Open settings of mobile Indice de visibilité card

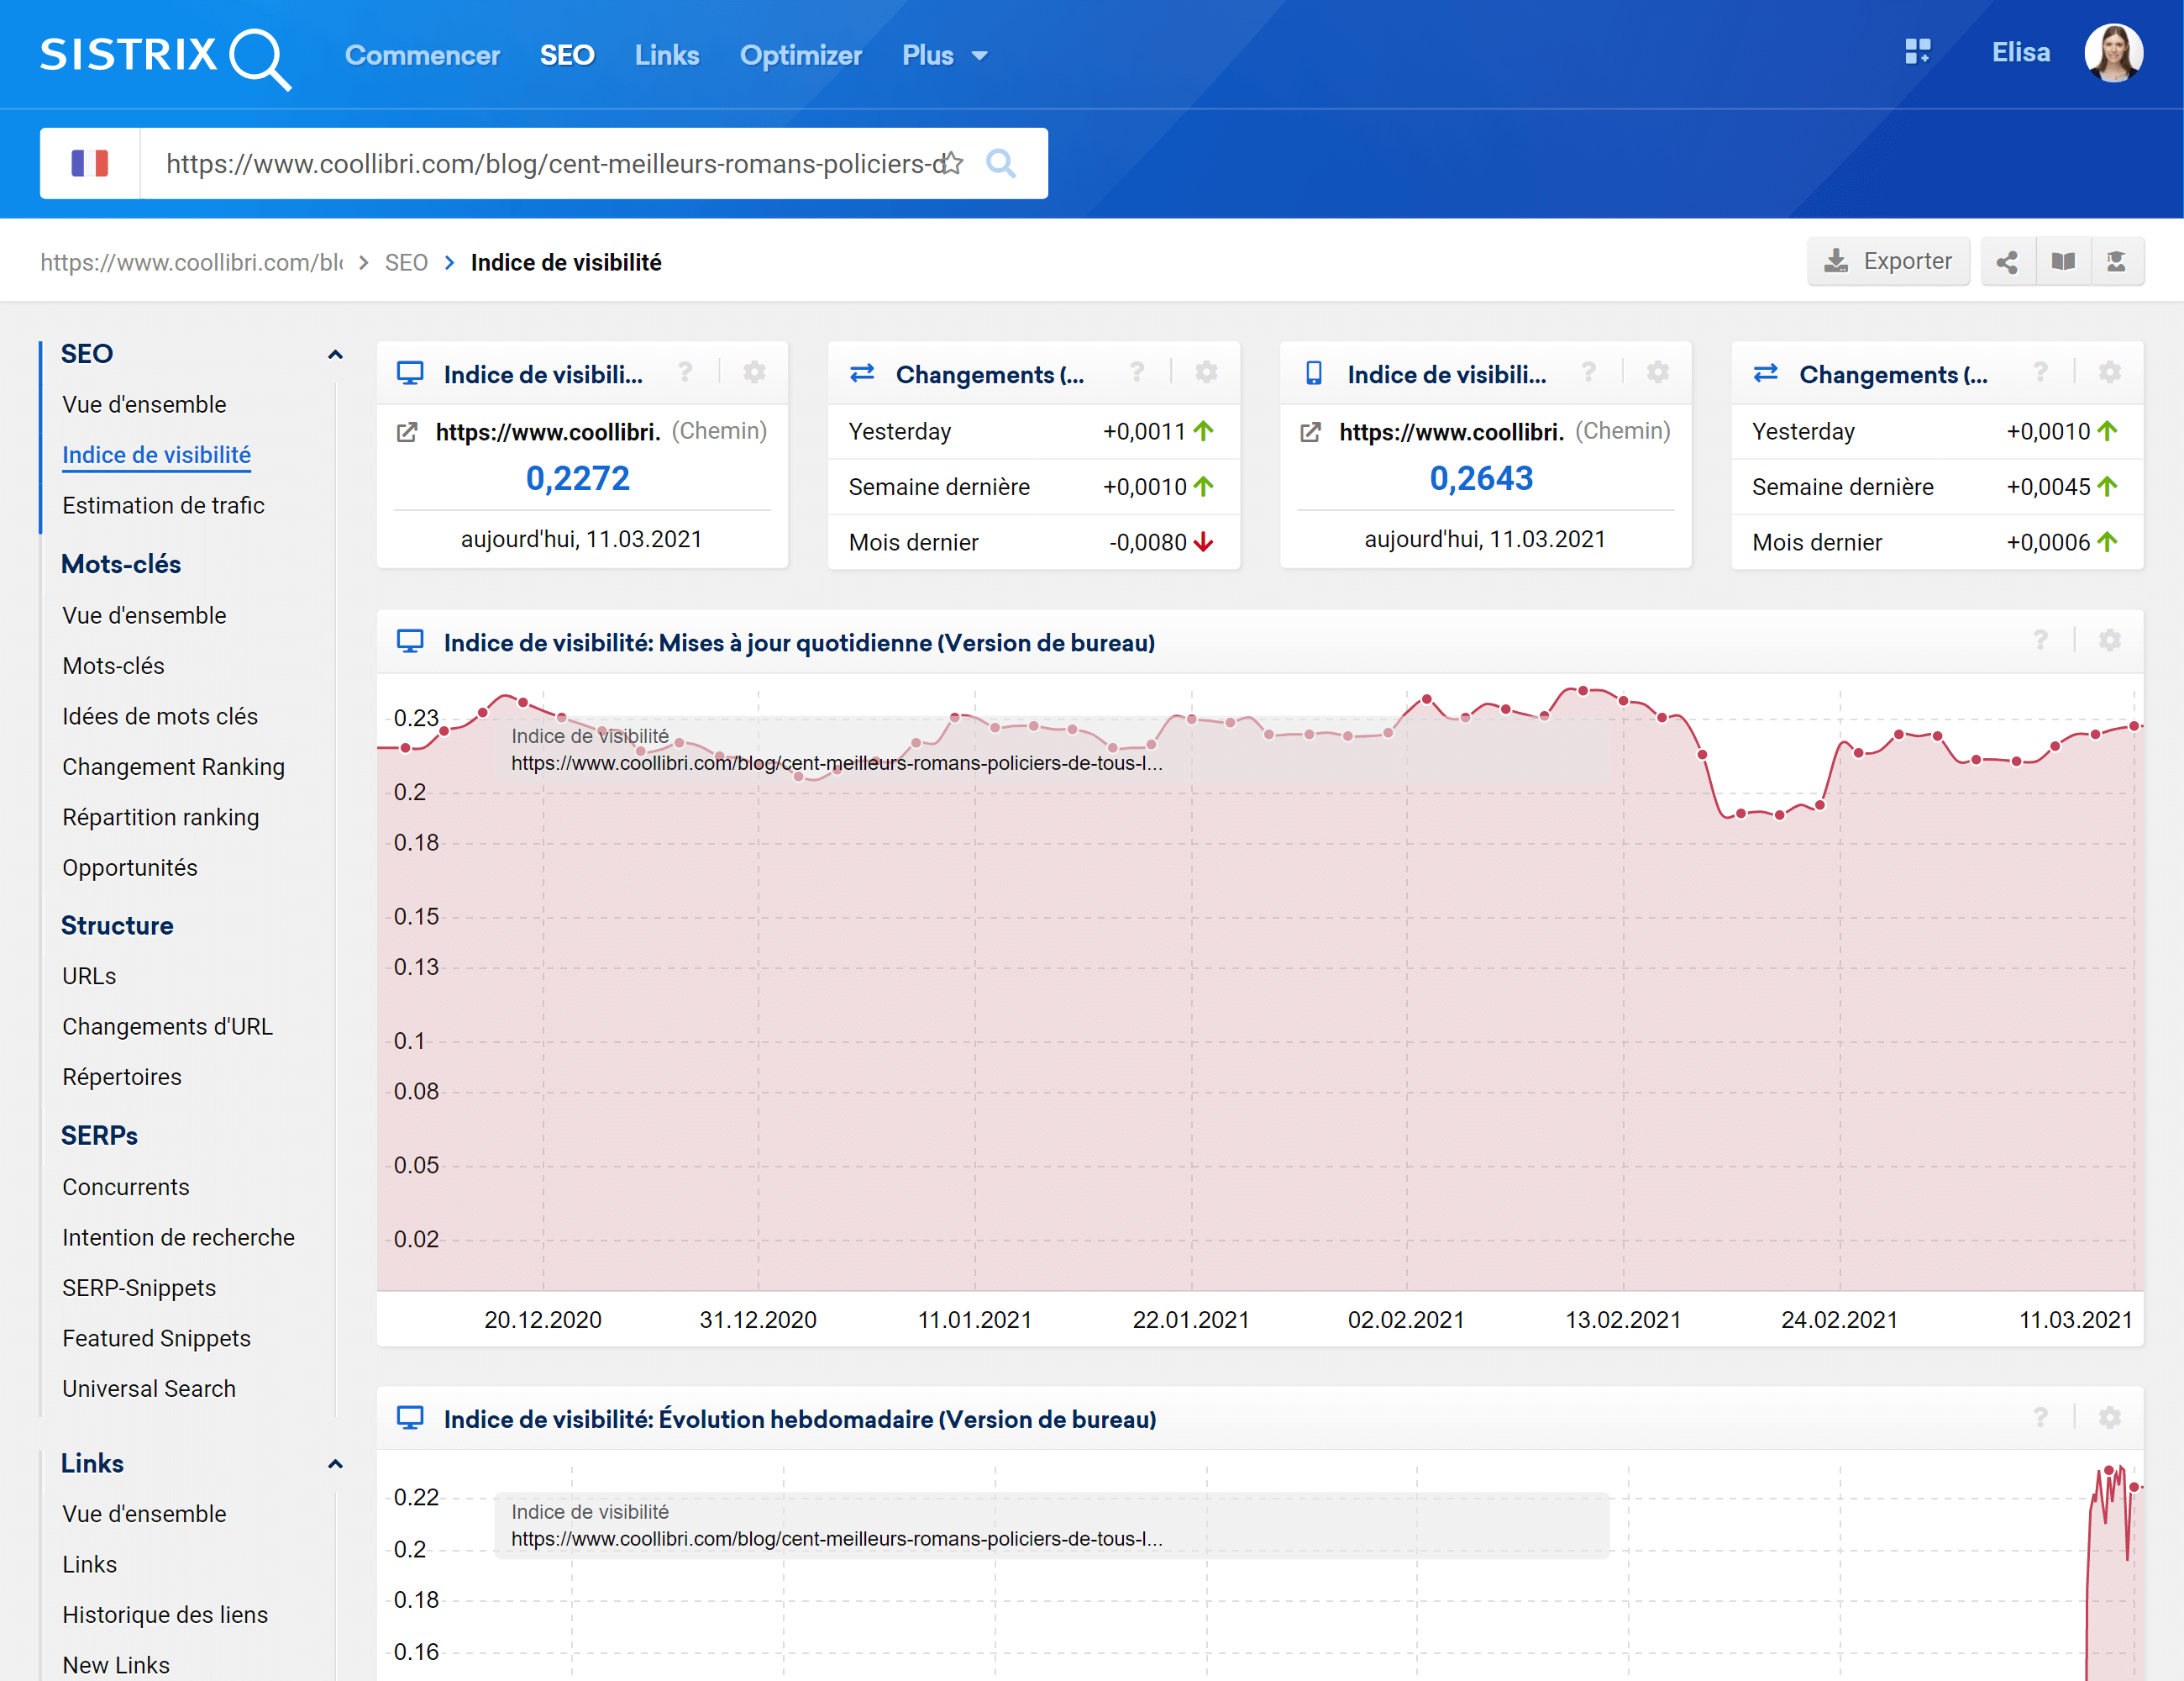tap(1657, 373)
